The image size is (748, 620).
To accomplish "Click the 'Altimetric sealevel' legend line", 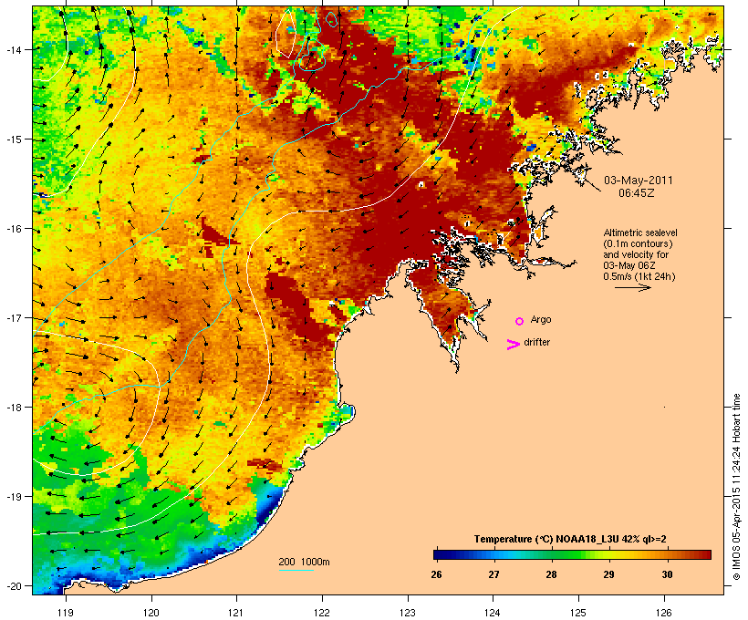I will [640, 233].
